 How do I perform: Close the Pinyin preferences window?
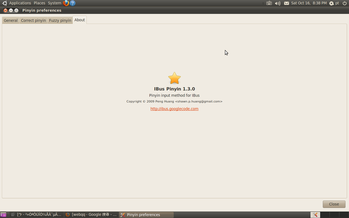[x=5, y=10]
